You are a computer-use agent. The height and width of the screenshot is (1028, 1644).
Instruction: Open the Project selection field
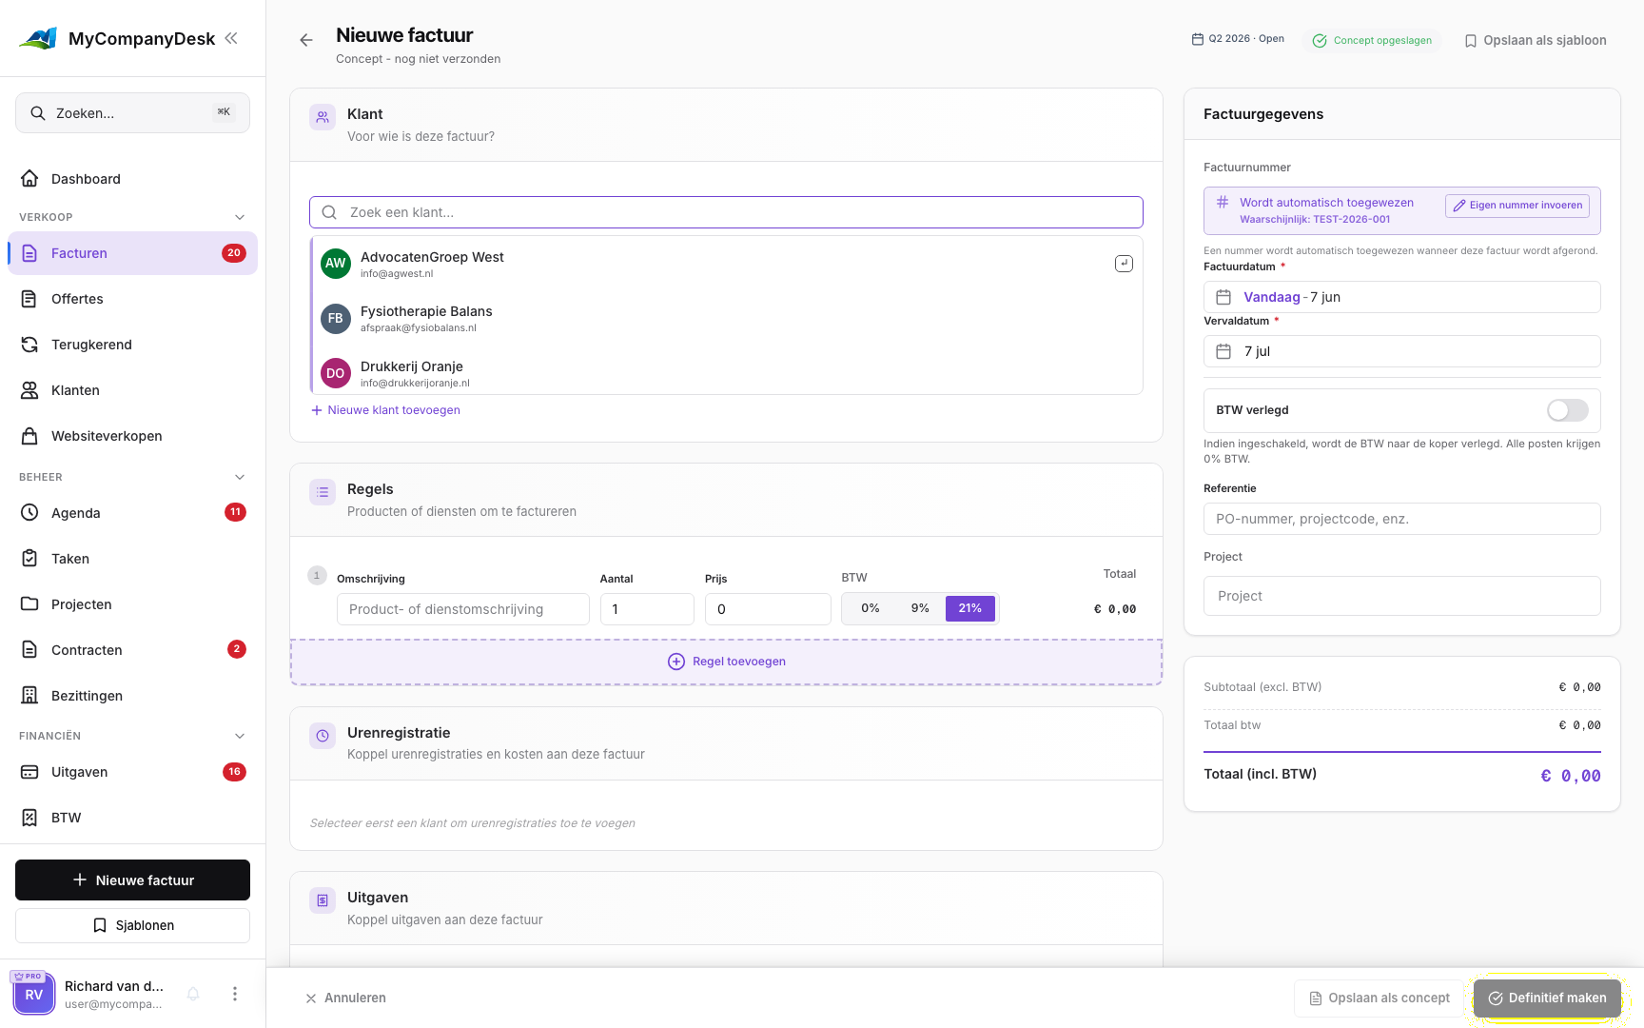click(x=1402, y=596)
